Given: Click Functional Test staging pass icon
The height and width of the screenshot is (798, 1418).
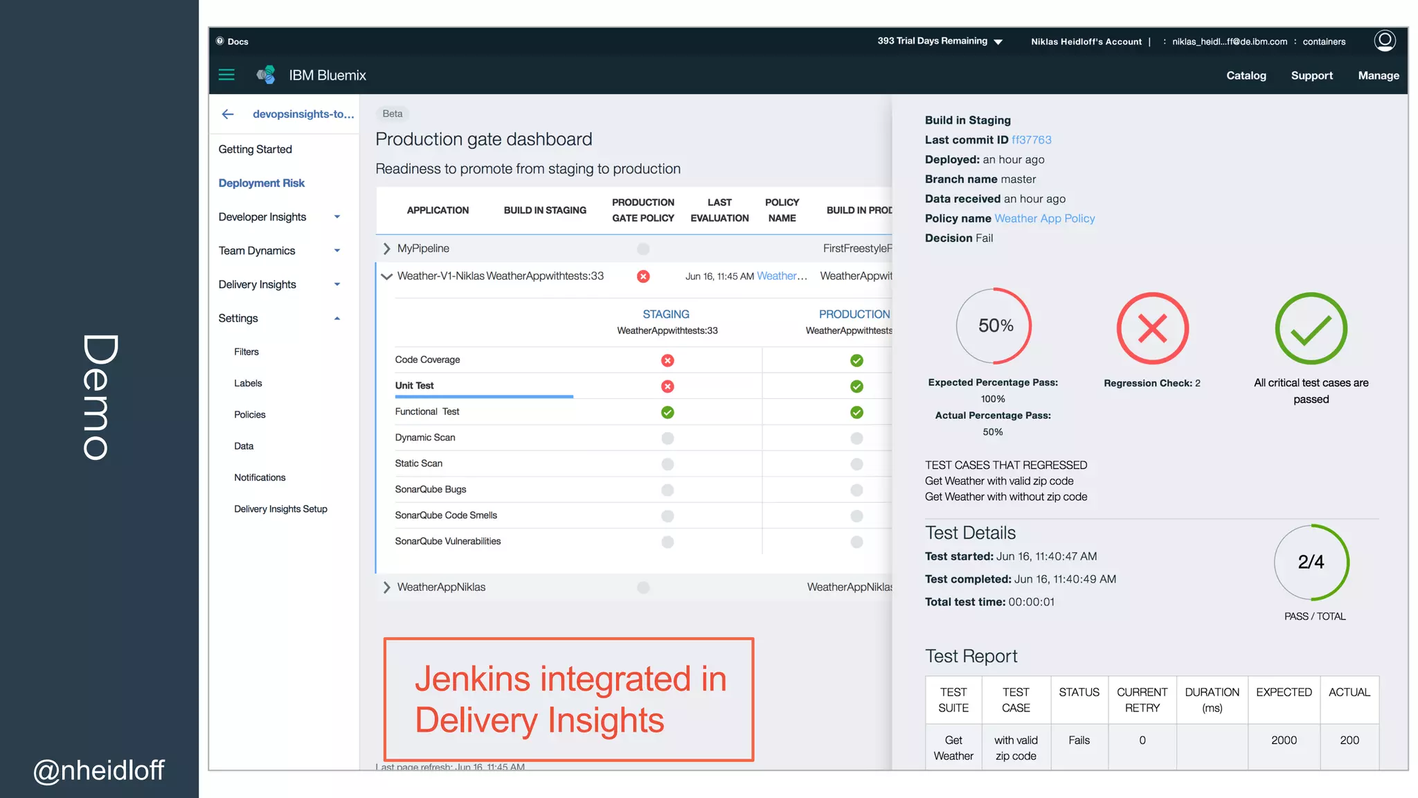Looking at the screenshot, I should coord(667,412).
